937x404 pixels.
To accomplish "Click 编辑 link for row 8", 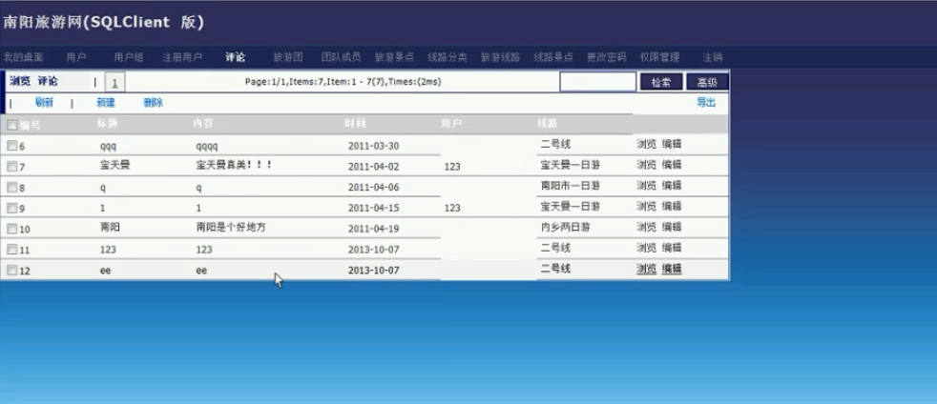I will click(672, 186).
